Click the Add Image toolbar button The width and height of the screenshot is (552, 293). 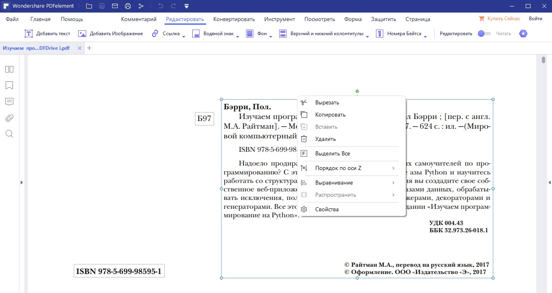point(110,34)
